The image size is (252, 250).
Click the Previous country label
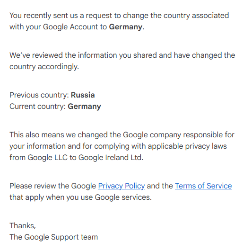[39, 95]
